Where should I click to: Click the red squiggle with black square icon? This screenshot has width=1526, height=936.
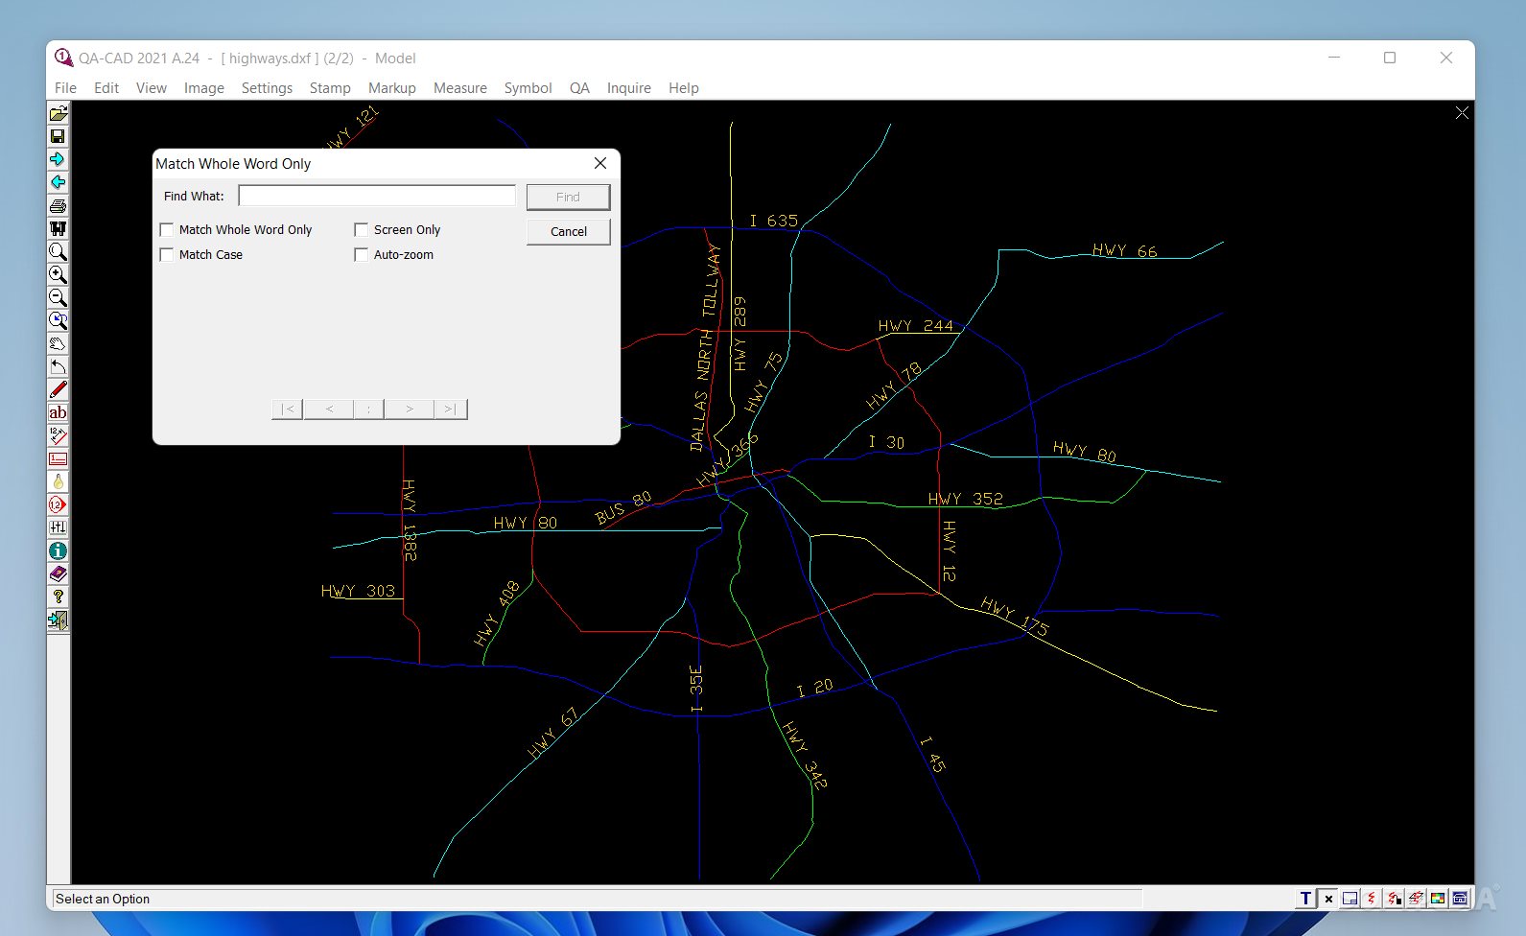1394,899
